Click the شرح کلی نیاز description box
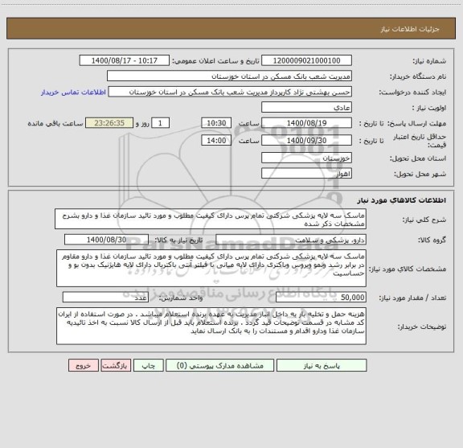This screenshot has height=448, width=463. click(x=211, y=219)
